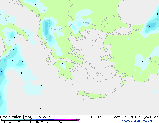Image resolution: width=159 pixels, height=123 pixels.
Task: Click the '10' legend tick label
Action: 31,122
